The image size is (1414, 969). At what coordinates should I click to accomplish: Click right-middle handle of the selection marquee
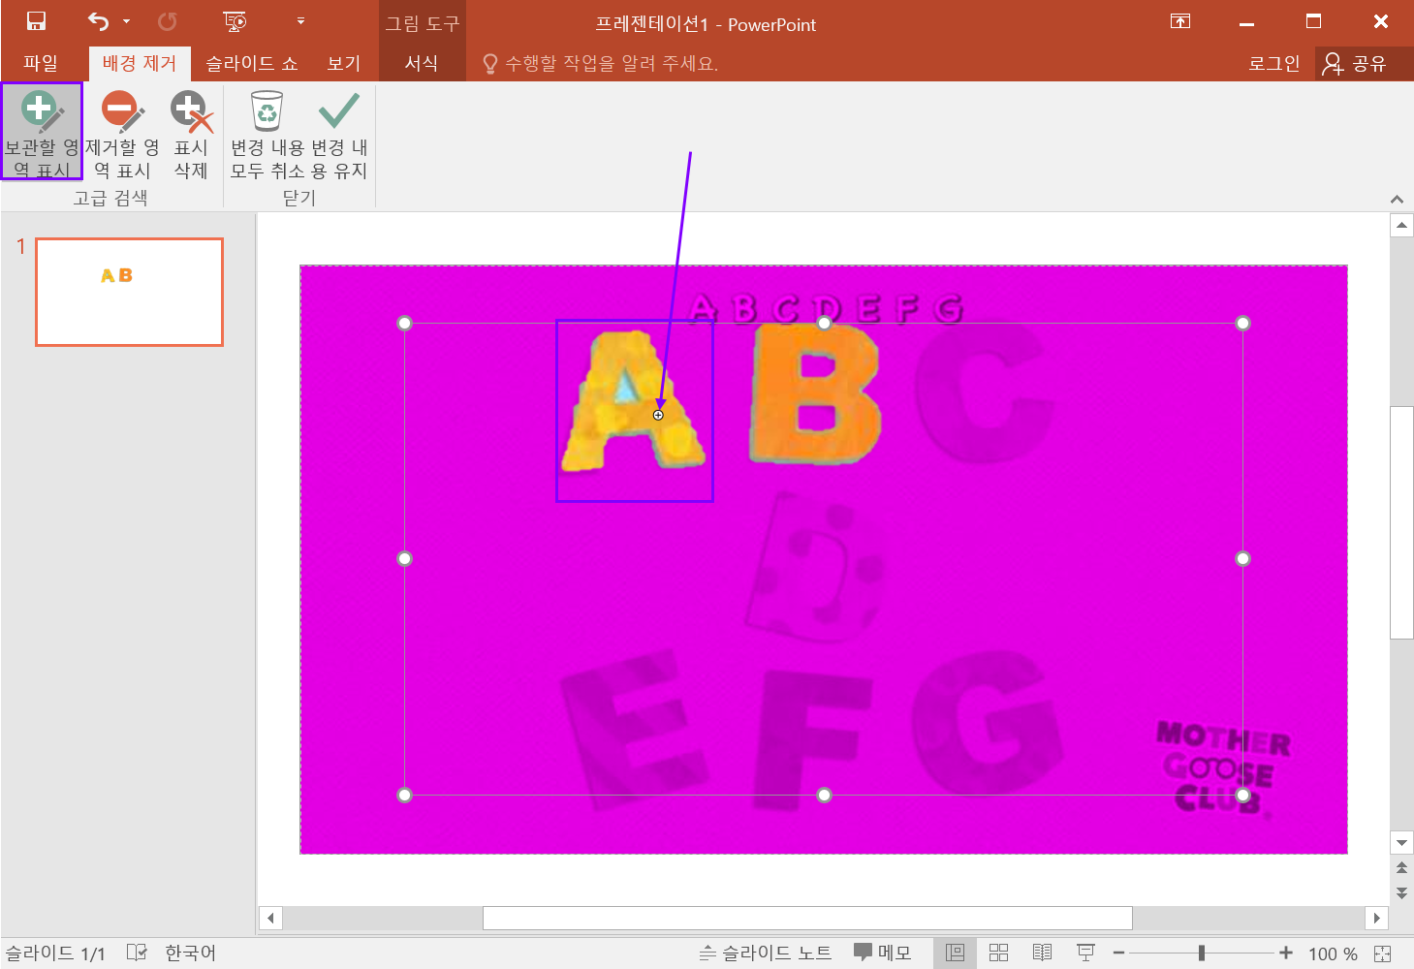[x=1242, y=558]
